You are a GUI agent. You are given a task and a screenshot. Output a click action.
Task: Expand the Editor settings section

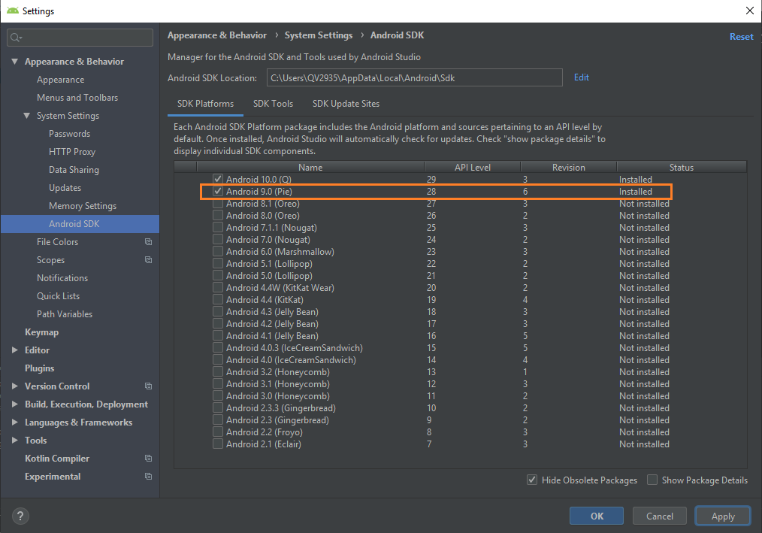[15, 350]
